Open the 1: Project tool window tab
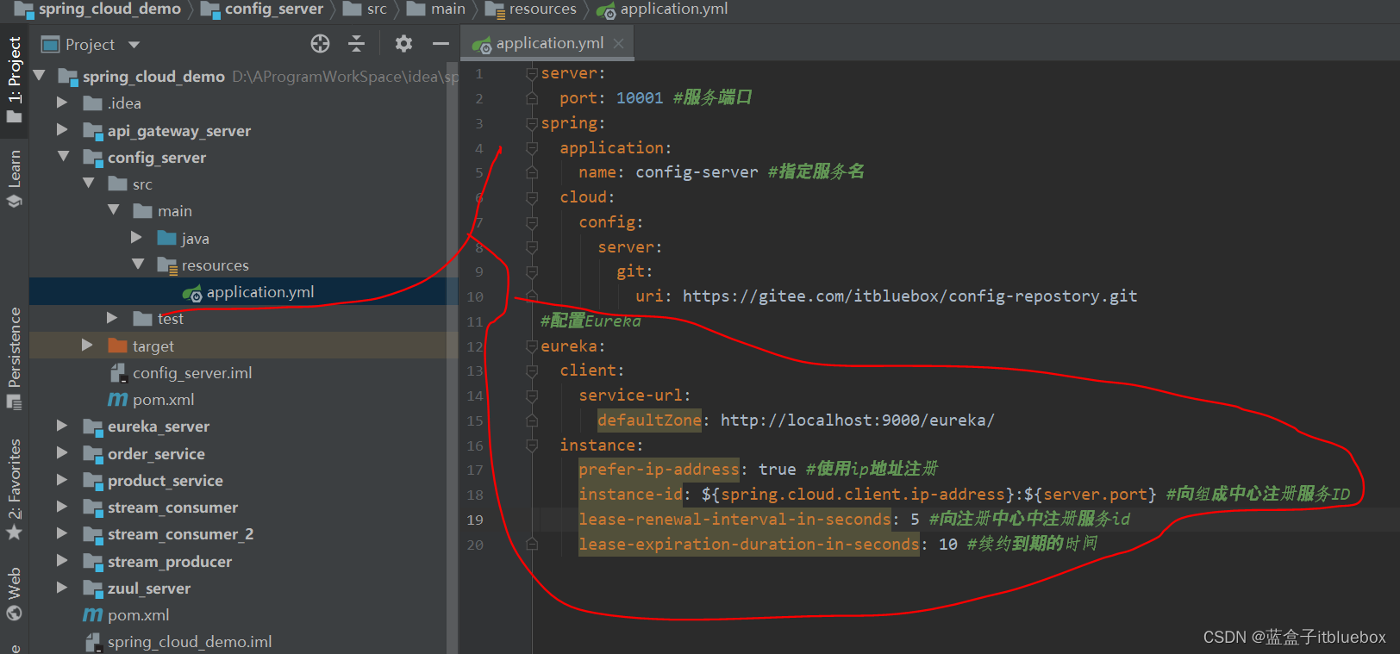This screenshot has width=1400, height=654. pyautogui.click(x=15, y=80)
